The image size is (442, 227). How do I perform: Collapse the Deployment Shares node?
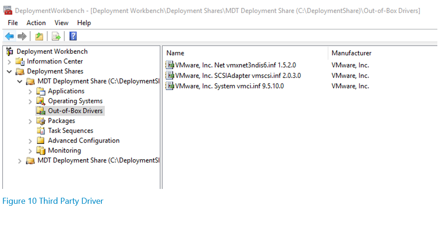point(9,71)
